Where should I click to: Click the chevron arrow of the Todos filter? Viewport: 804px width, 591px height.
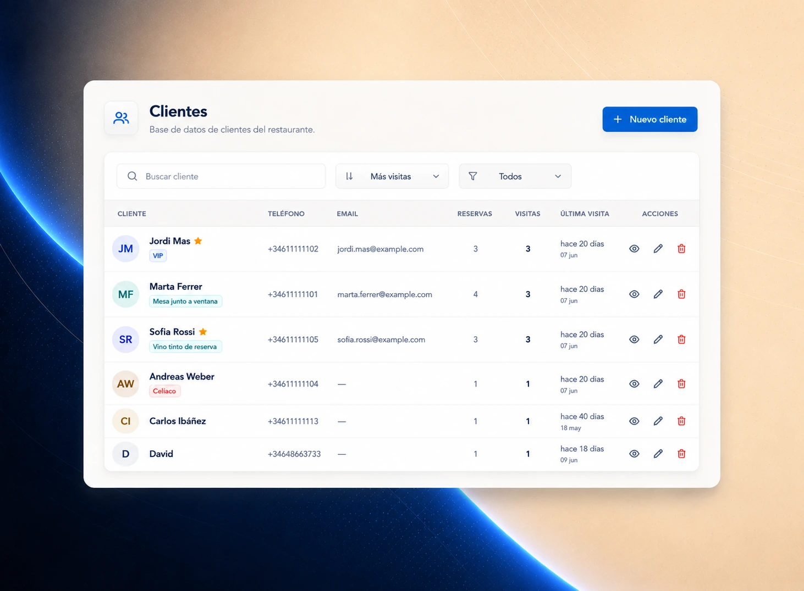click(x=558, y=176)
